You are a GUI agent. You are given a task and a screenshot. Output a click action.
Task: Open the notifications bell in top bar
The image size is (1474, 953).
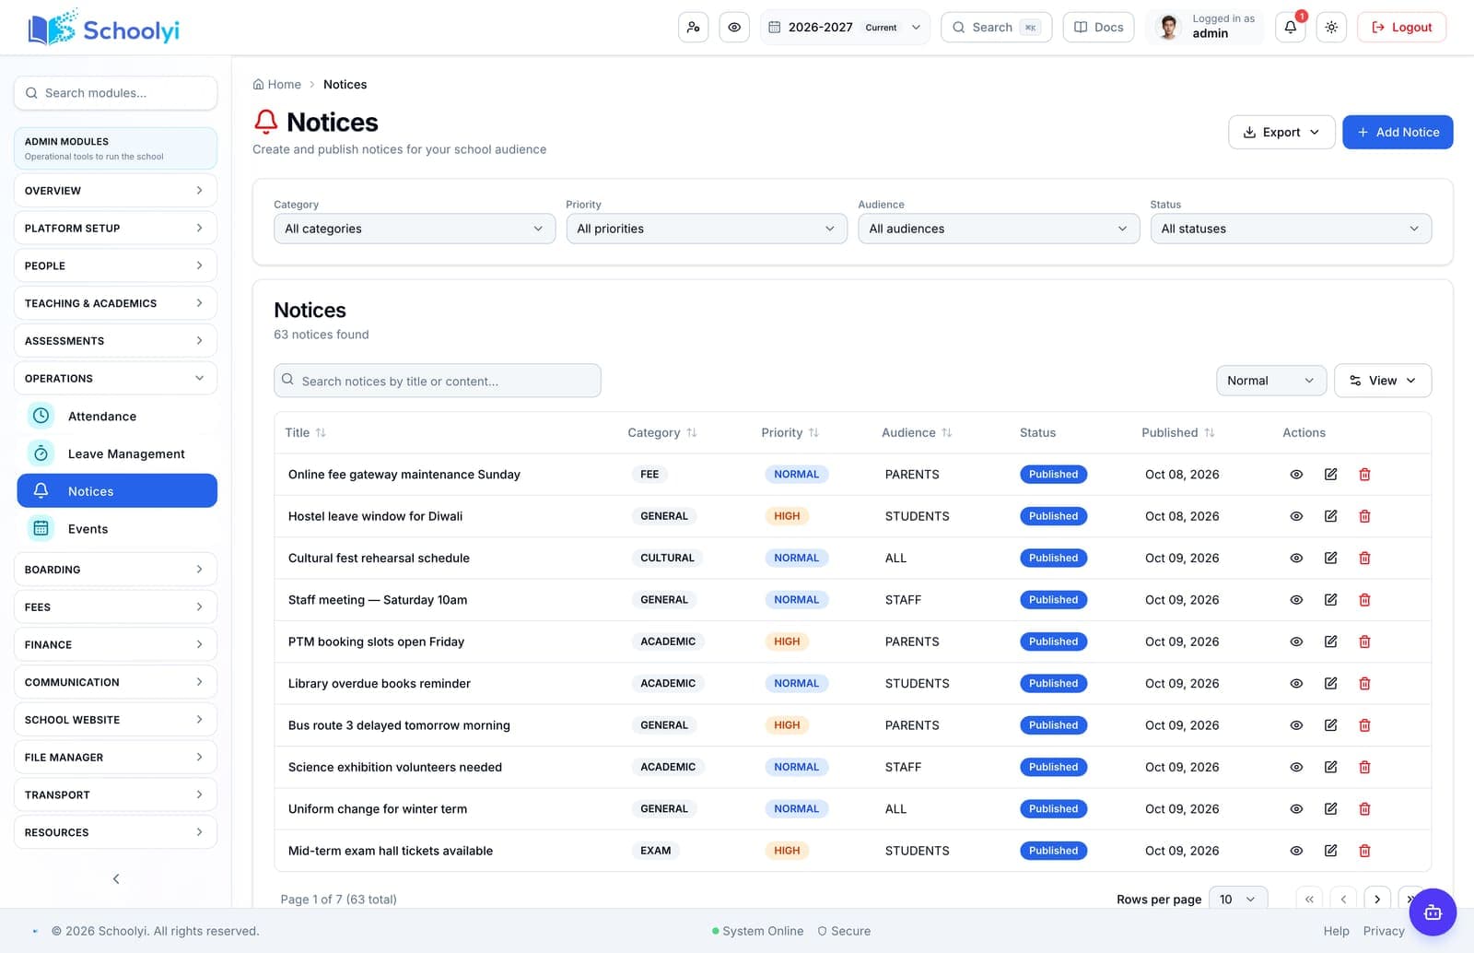click(1290, 28)
